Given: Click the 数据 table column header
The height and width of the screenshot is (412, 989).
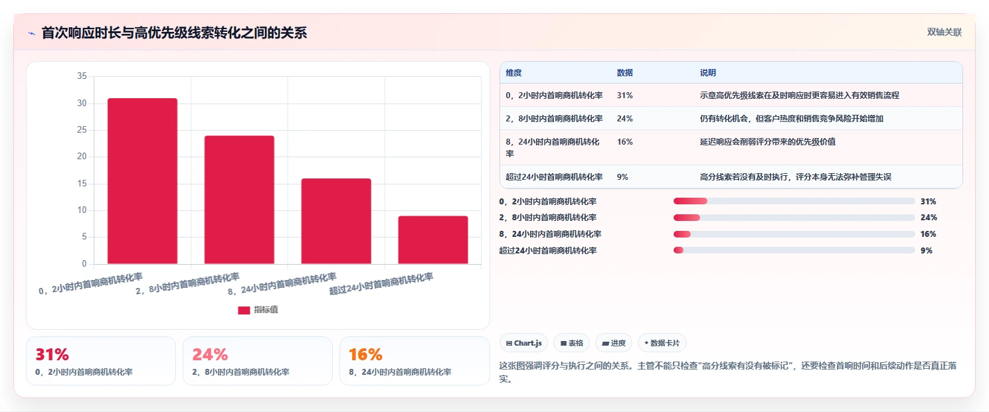Looking at the screenshot, I should [x=625, y=73].
